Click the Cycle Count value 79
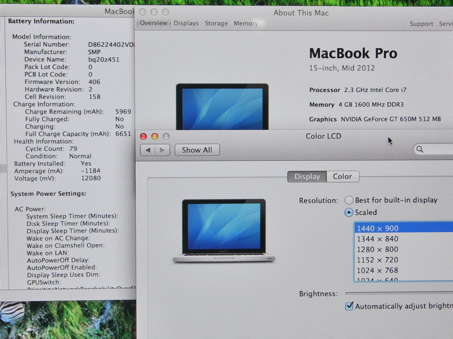453x339 pixels. tap(73, 149)
